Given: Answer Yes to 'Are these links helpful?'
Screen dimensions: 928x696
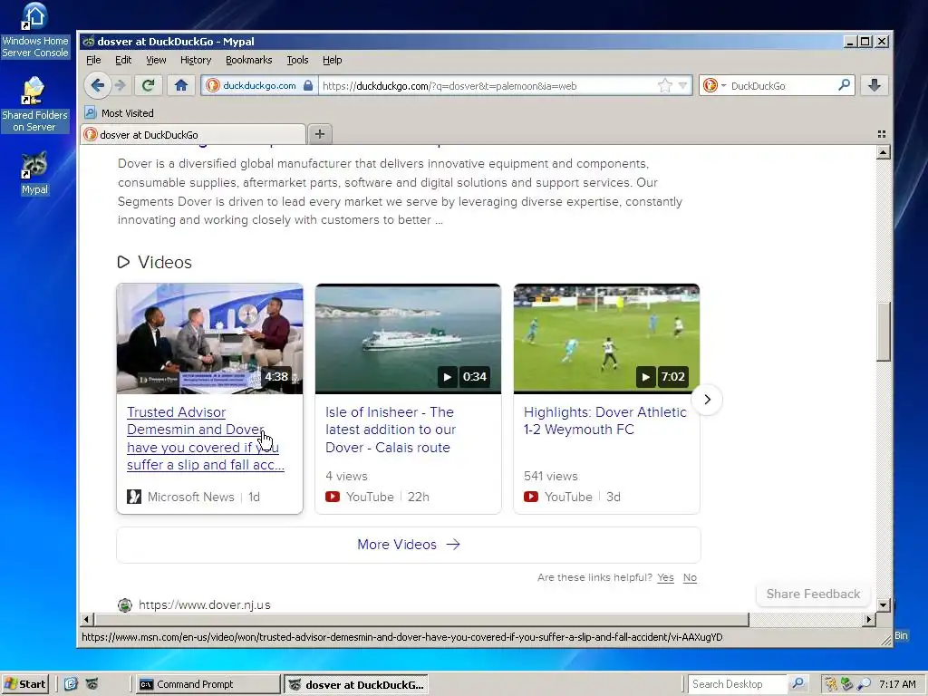Looking at the screenshot, I should 665,577.
